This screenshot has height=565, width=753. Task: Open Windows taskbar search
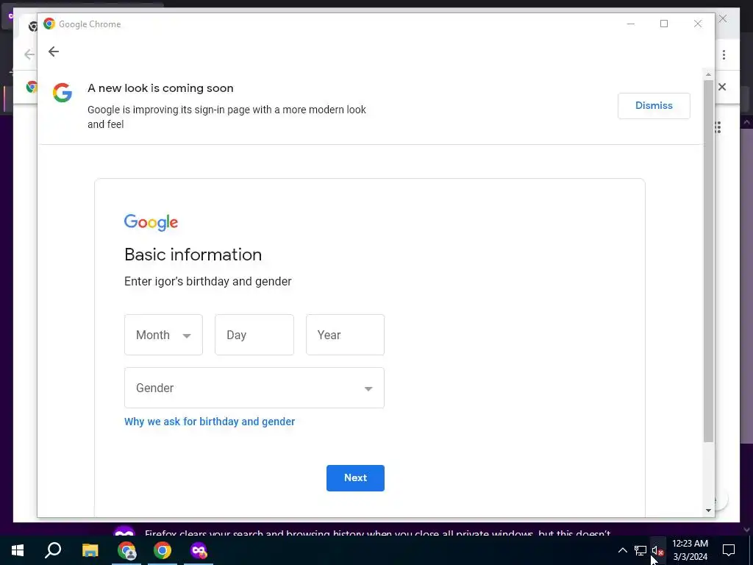point(53,550)
